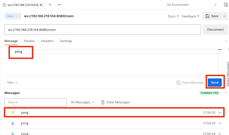This screenshot has width=229, height=135.
Task: Open the Raw connection type dropdown
Action: (12, 16)
